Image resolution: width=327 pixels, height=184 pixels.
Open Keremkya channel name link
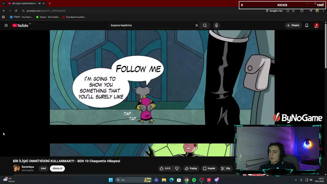click(28, 167)
